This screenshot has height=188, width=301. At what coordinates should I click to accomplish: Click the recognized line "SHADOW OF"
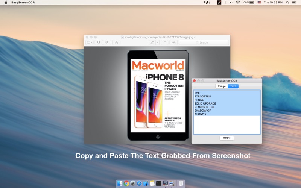202,111
